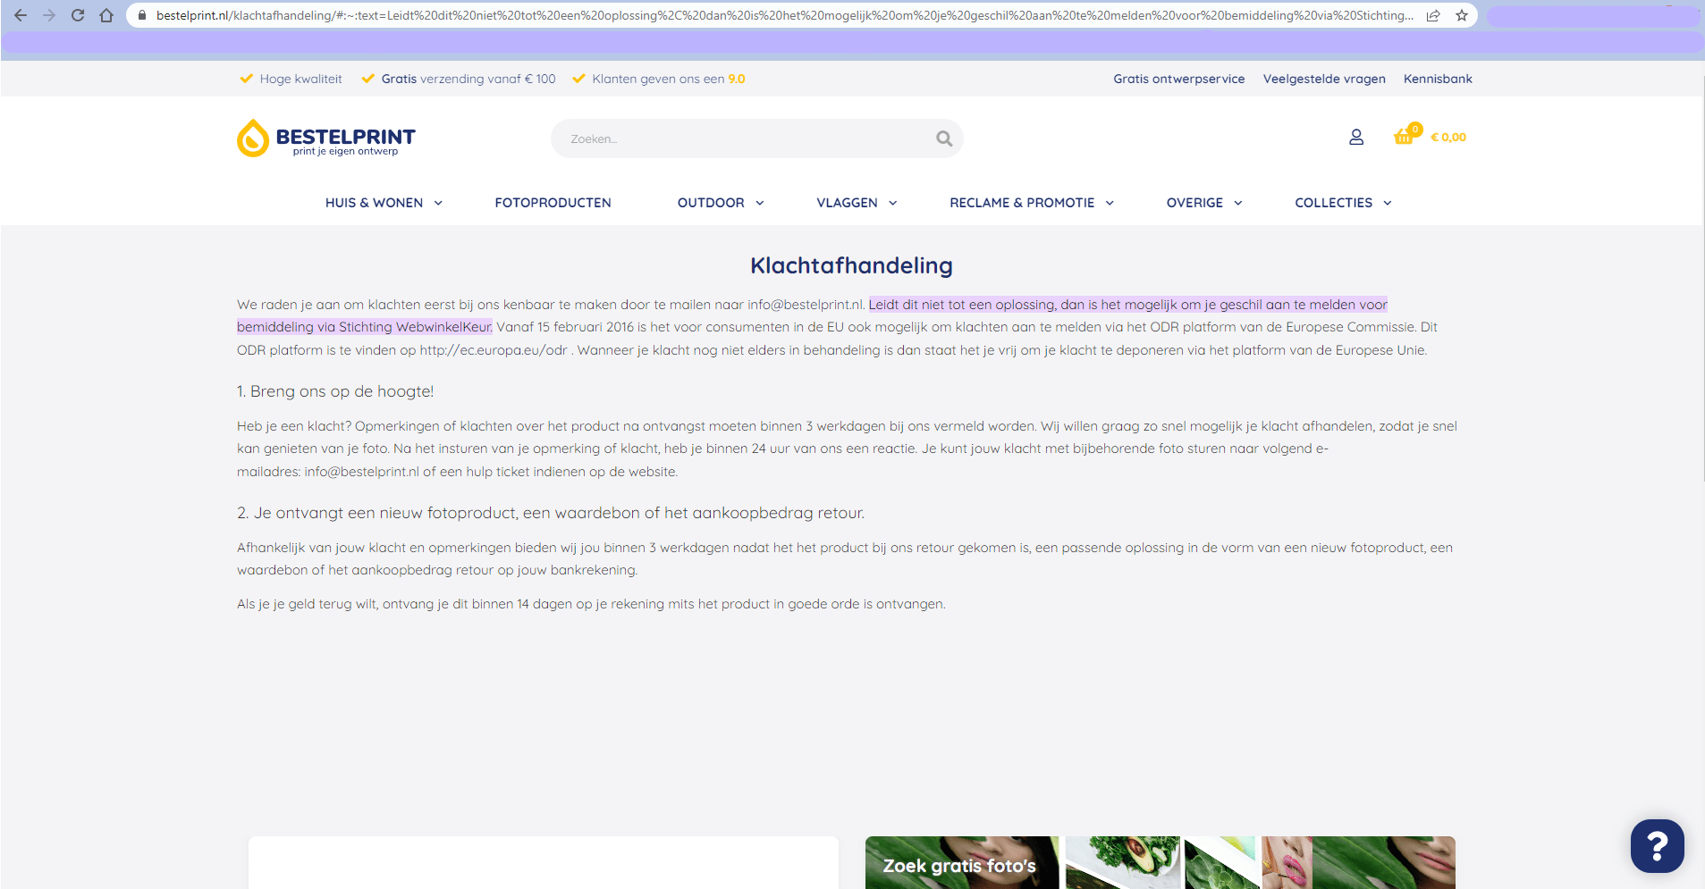
Task: Expand the Huis & Wonen menu
Action: click(384, 203)
